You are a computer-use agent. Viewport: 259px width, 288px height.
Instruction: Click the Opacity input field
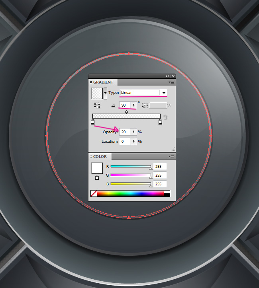125,132
